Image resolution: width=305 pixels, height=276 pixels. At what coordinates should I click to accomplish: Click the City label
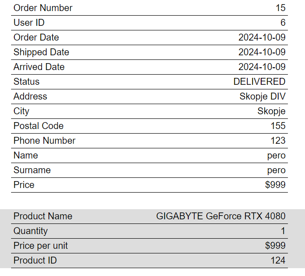click(x=21, y=111)
